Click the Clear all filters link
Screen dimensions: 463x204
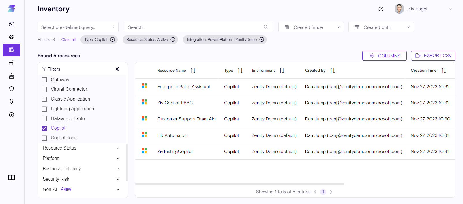(68, 39)
